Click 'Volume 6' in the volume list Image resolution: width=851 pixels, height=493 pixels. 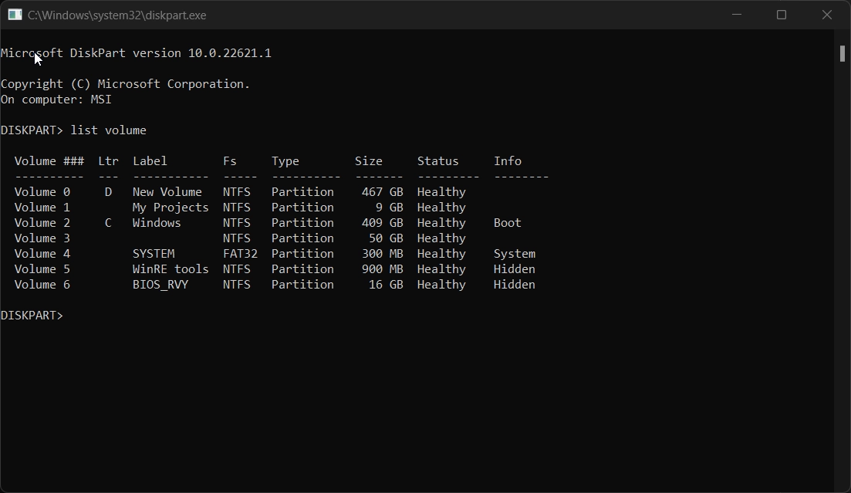pyautogui.click(x=42, y=285)
